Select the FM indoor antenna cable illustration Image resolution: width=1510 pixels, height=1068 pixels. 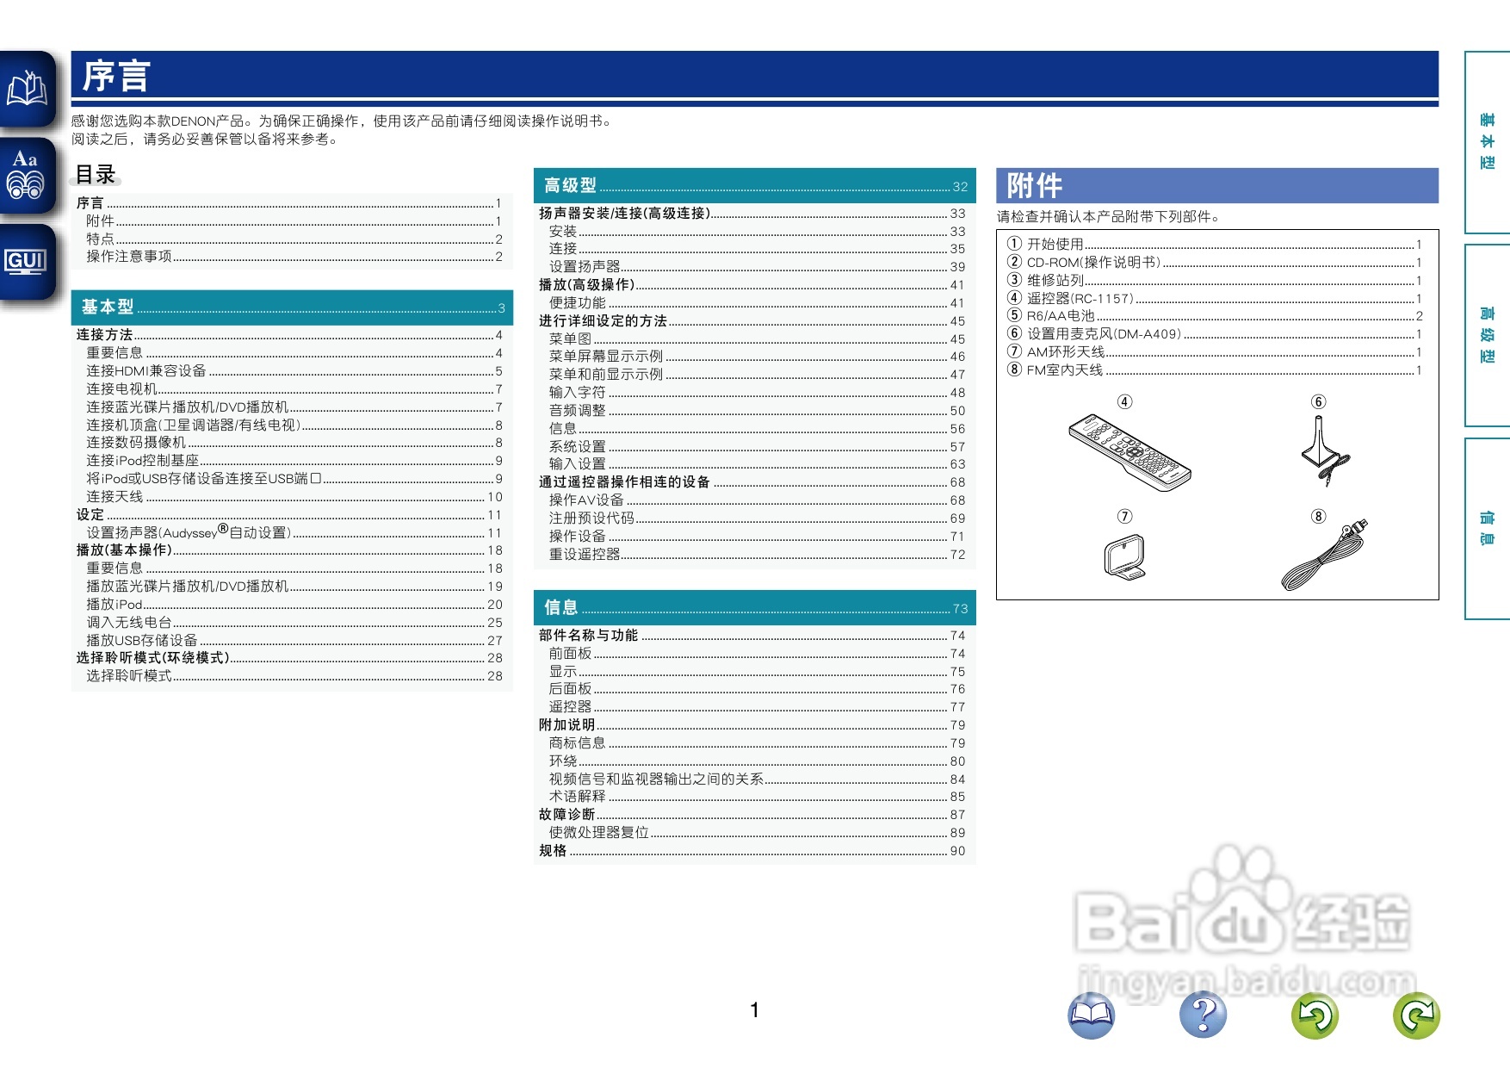click(x=1324, y=555)
